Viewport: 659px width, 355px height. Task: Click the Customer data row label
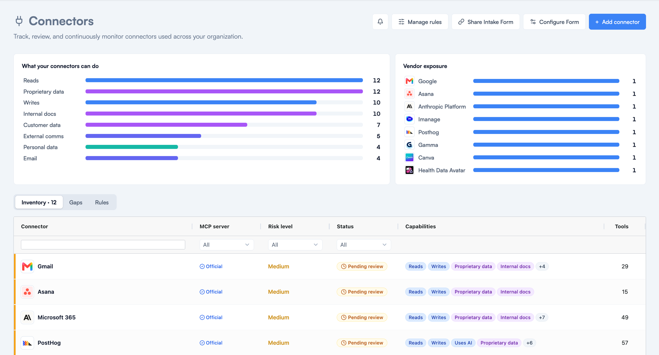42,125
